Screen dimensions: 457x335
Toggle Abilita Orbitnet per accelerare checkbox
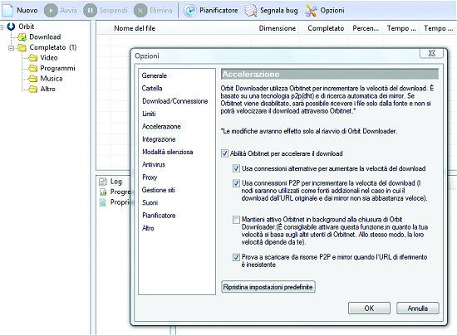pos(224,153)
